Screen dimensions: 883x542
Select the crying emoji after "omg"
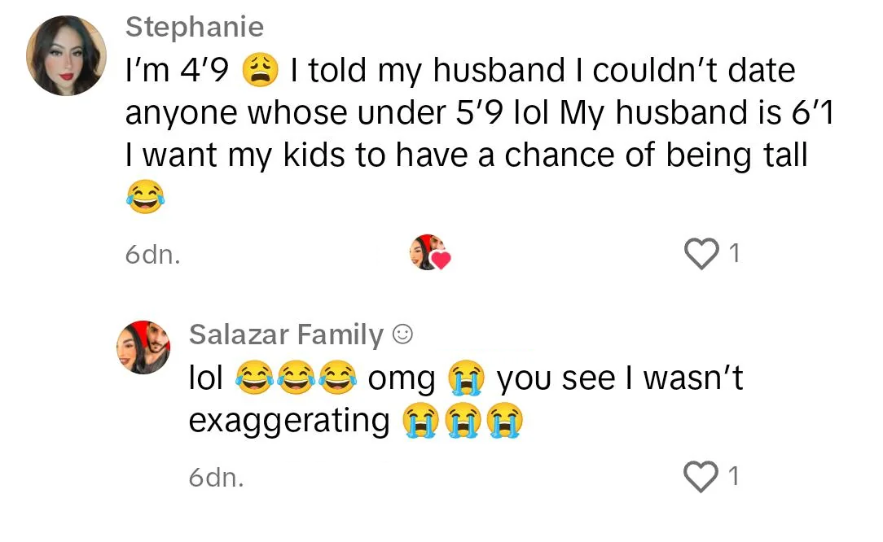[466, 377]
